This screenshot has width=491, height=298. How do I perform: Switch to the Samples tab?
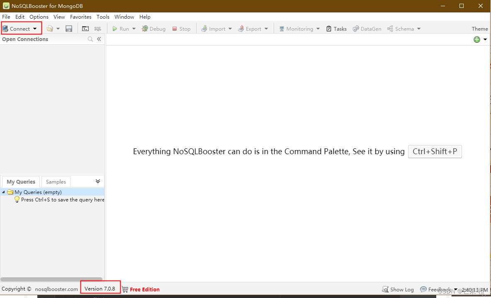click(x=56, y=182)
